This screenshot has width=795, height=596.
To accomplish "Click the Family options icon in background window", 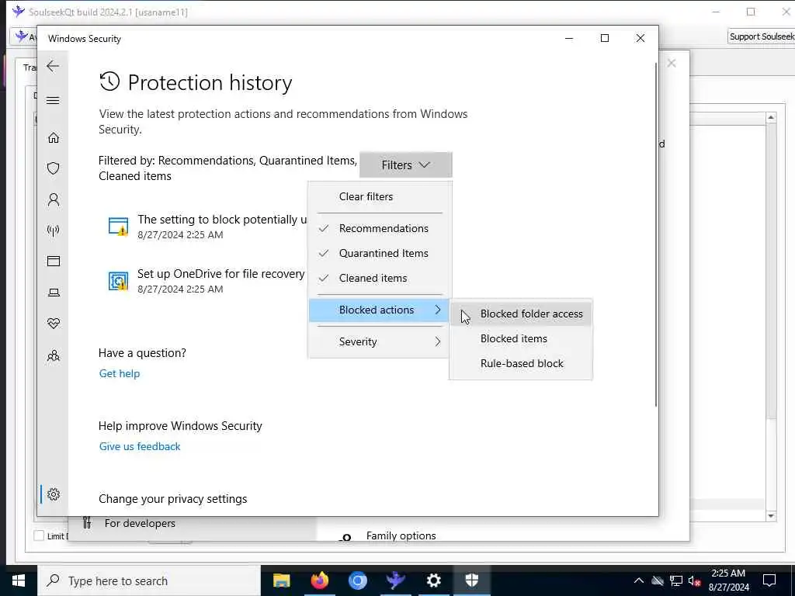I will [x=345, y=537].
